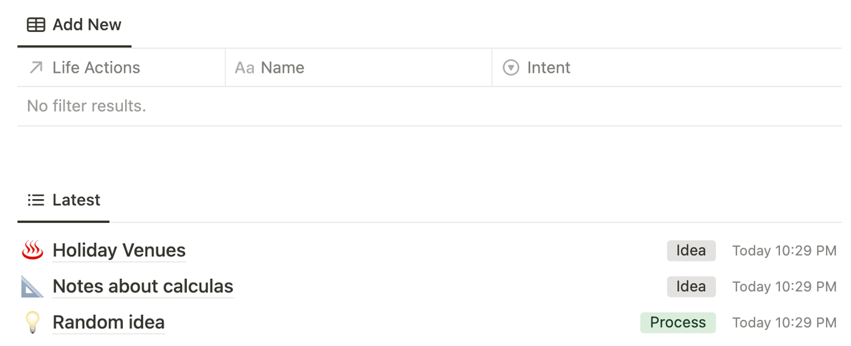851x346 pixels.
Task: Click the hot springs icon for Holiday Venues
Action: tap(32, 251)
